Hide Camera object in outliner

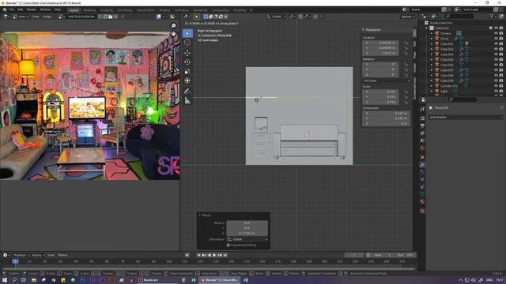(x=496, y=33)
